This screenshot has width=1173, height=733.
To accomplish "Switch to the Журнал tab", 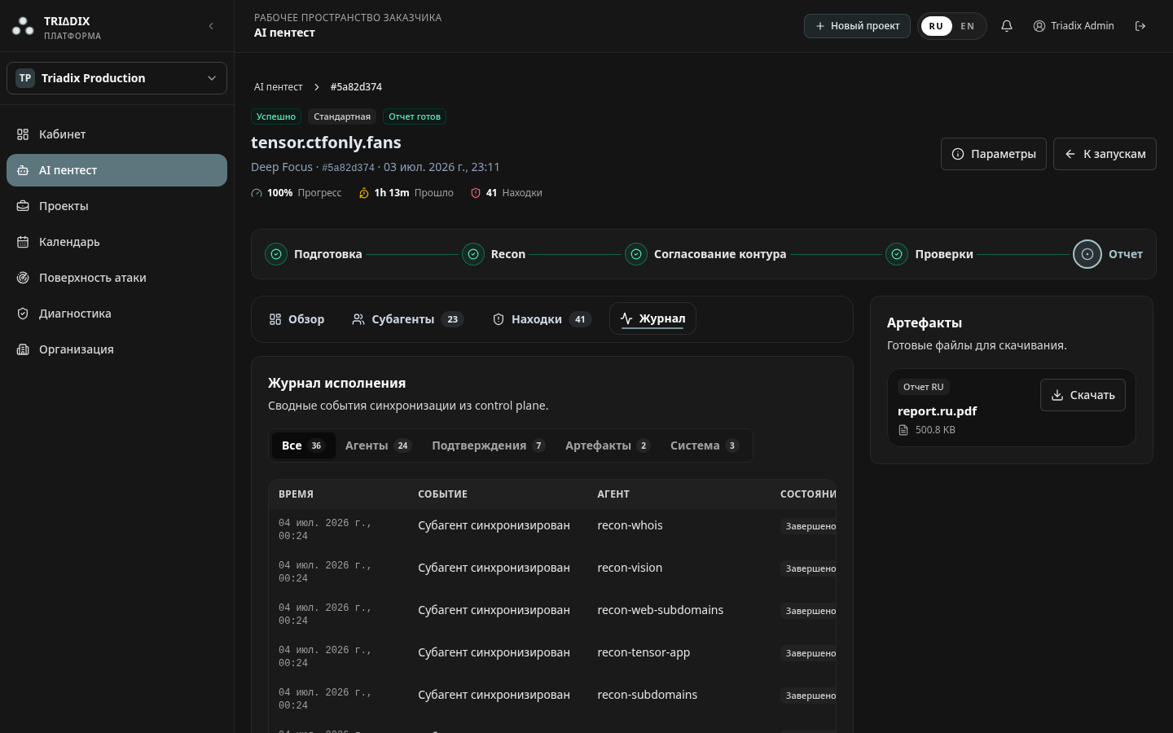I will click(652, 318).
